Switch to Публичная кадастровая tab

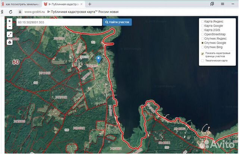[x=63, y=4]
